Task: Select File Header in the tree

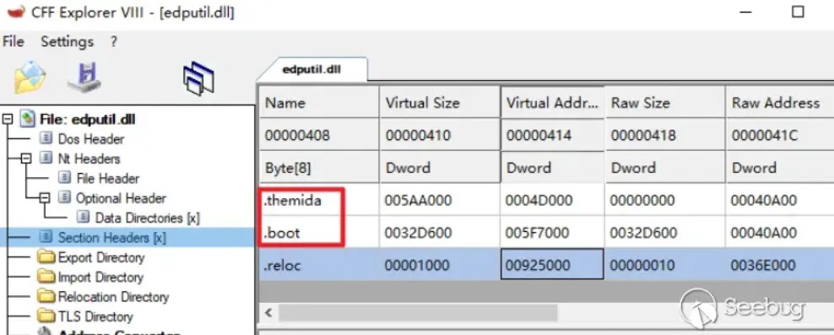Action: (108, 179)
